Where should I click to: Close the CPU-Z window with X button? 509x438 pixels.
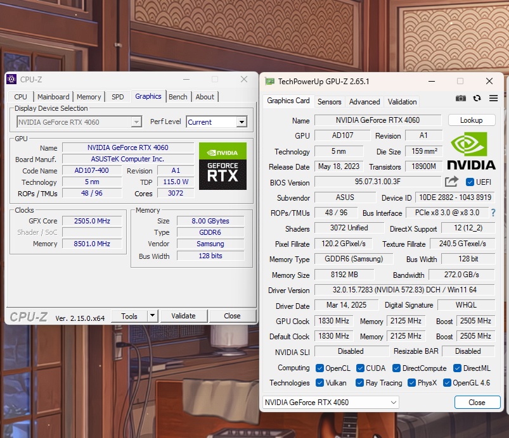[x=244, y=79]
